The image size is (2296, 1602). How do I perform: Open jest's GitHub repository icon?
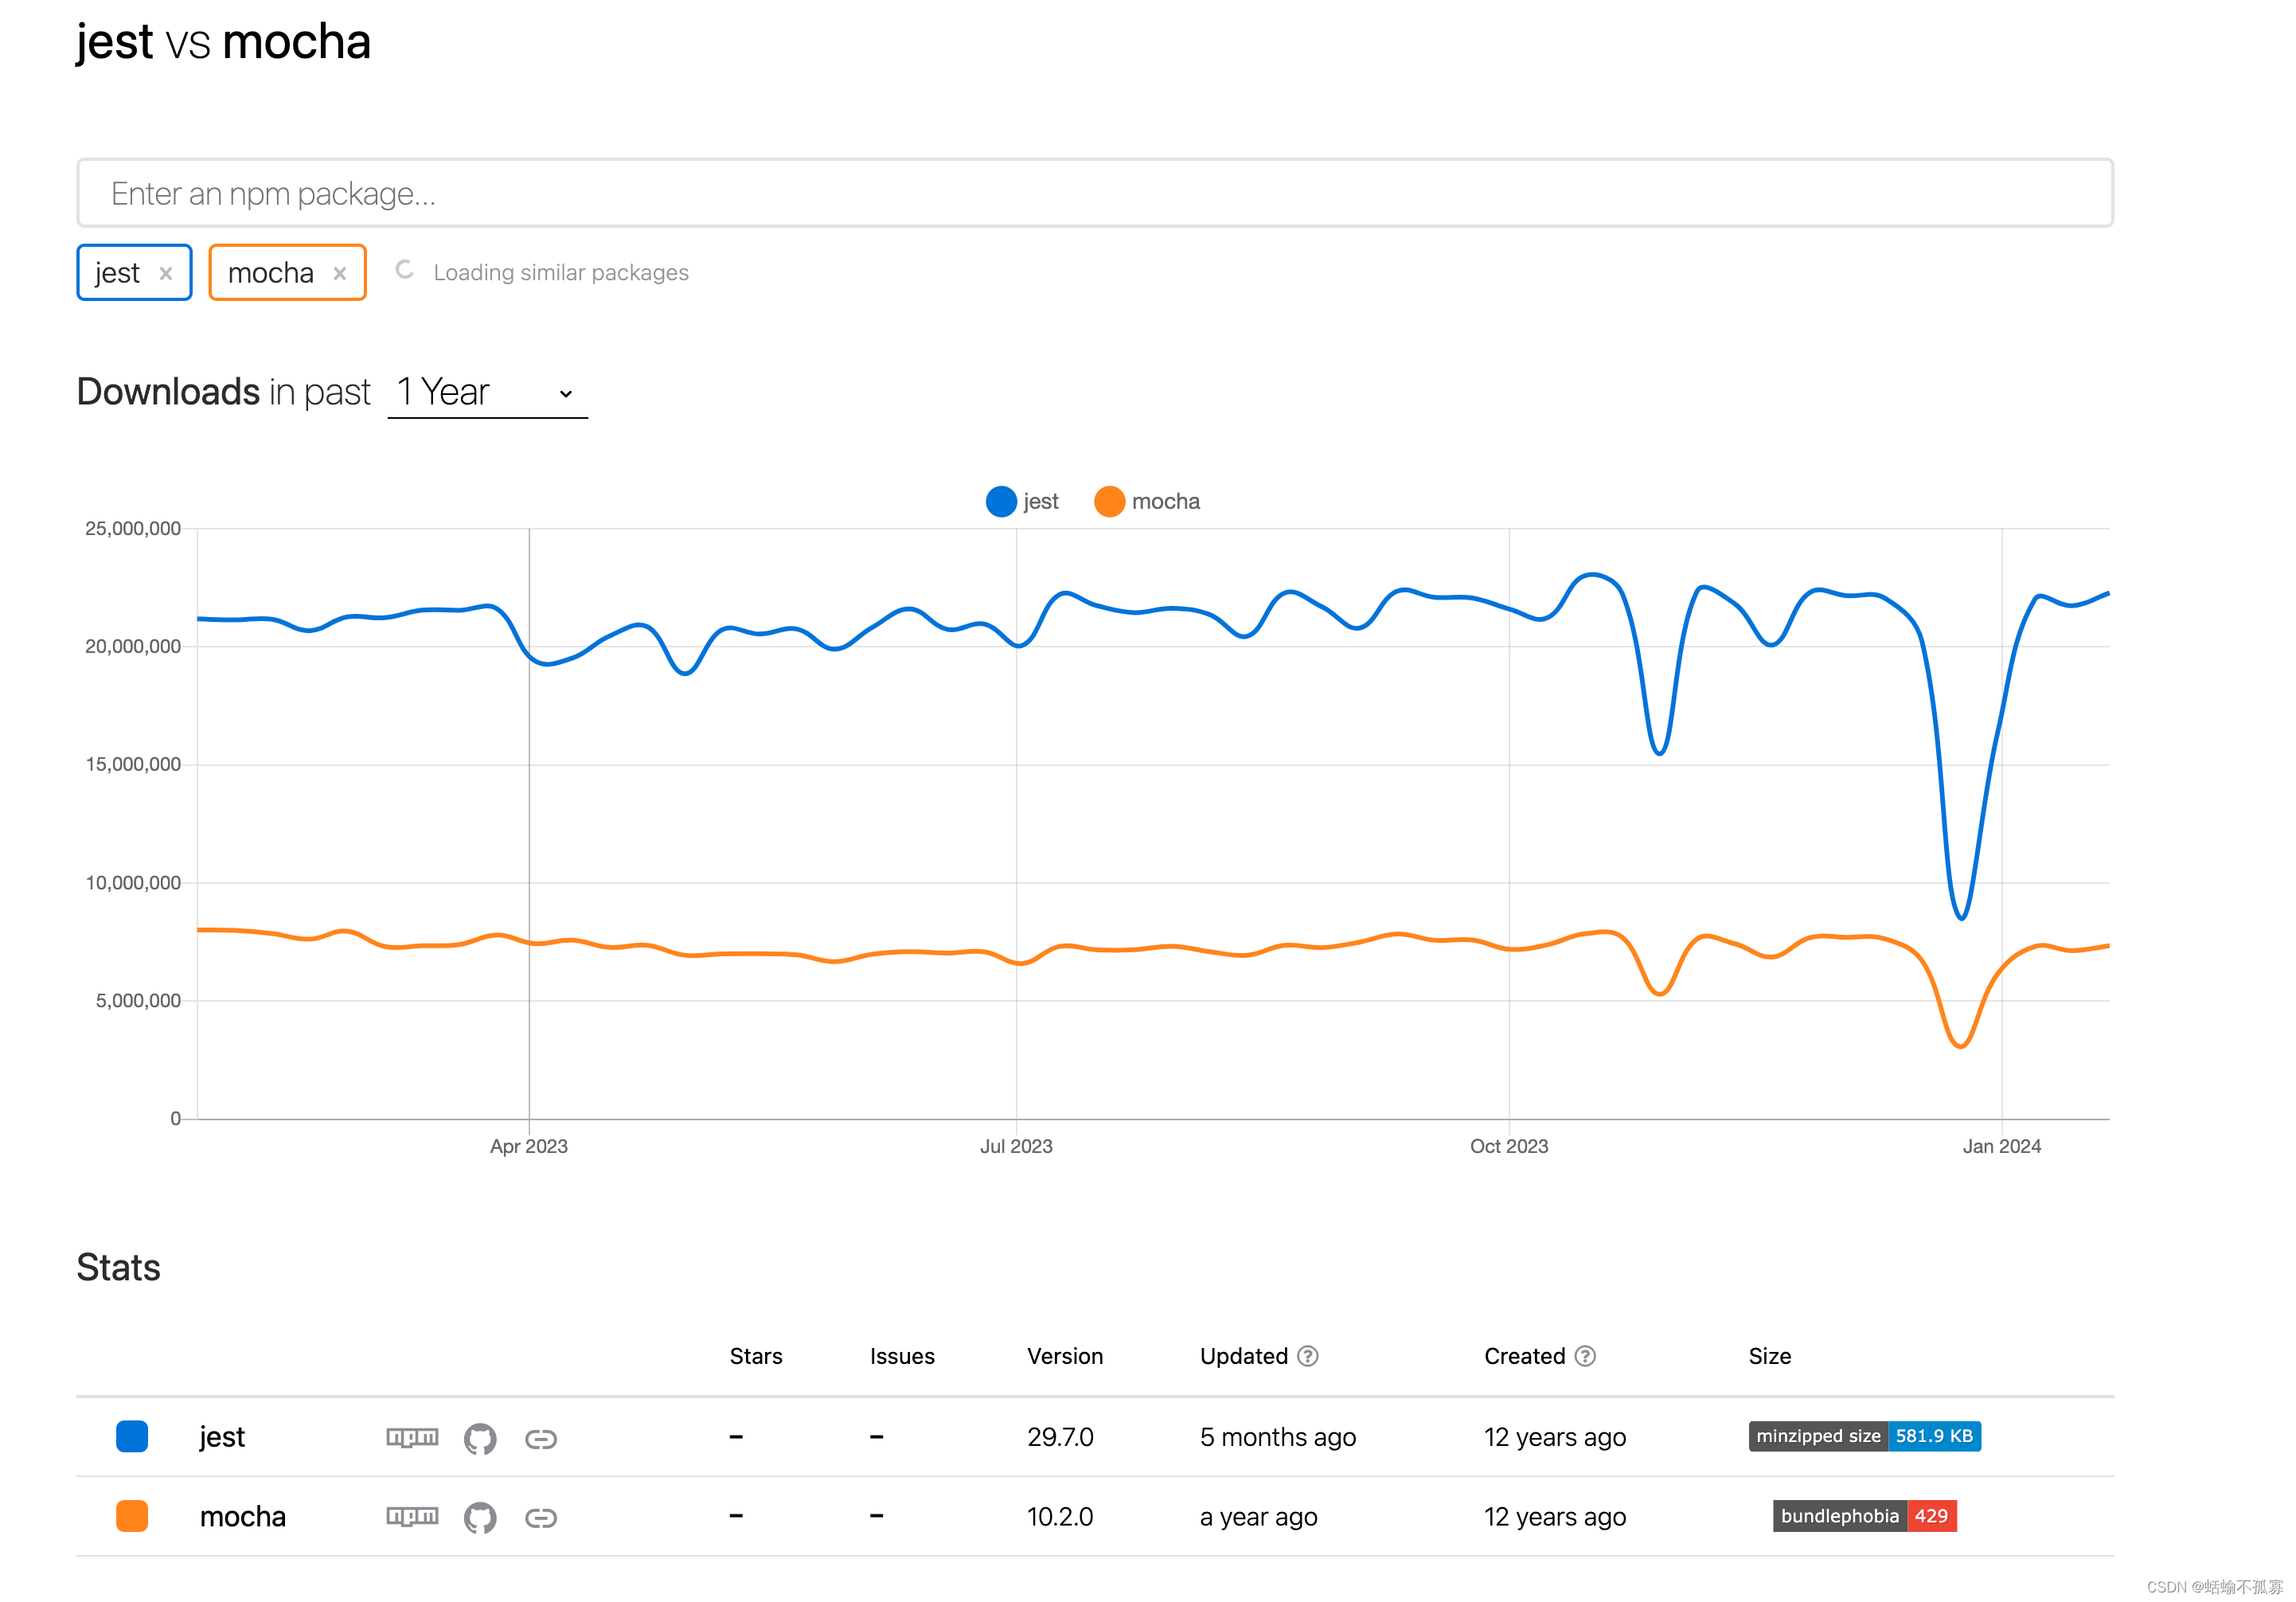click(x=480, y=1438)
